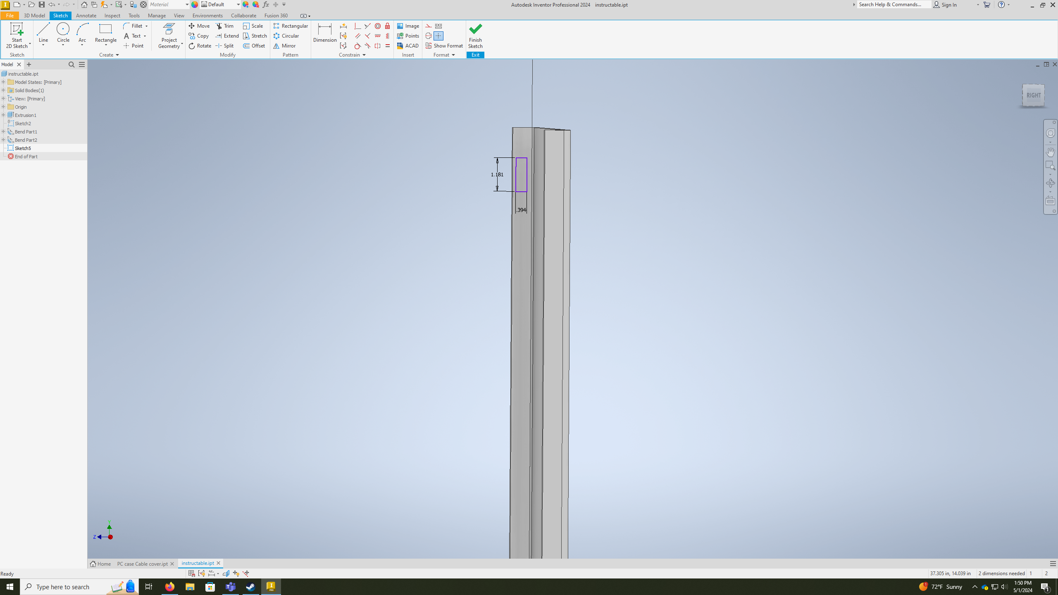1058x595 pixels.
Task: Toggle Relax Mode in status bar
Action: click(246, 573)
